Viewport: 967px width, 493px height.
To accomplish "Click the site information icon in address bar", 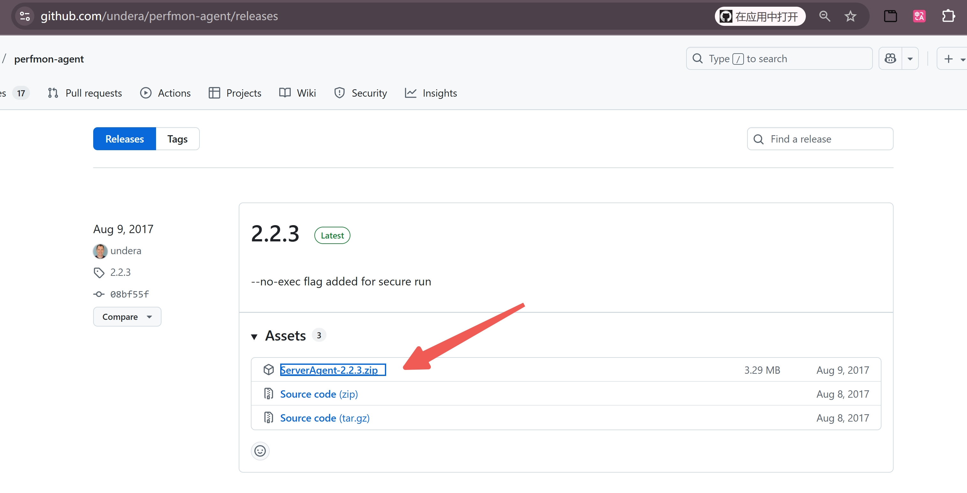I will point(25,16).
